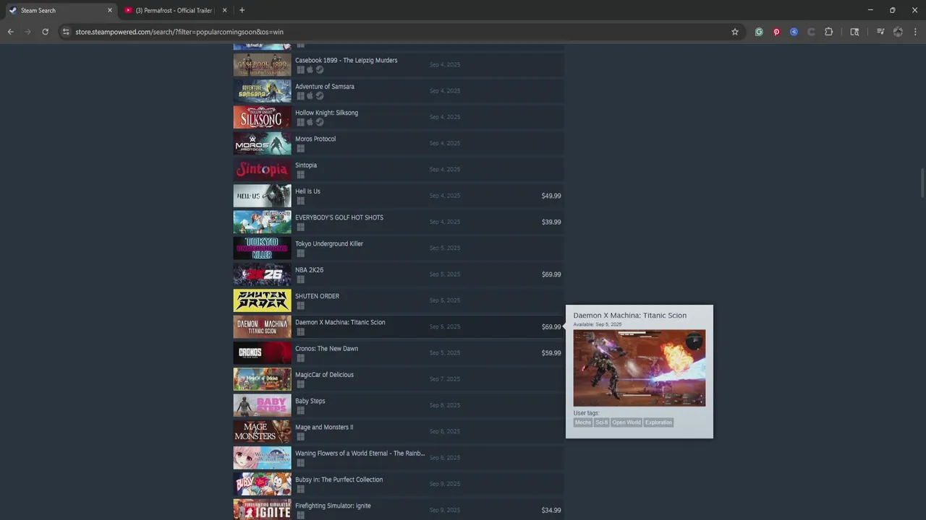Switch to the Permafrost Official Trailer tab
The height and width of the screenshot is (520, 926).
coord(175,10)
